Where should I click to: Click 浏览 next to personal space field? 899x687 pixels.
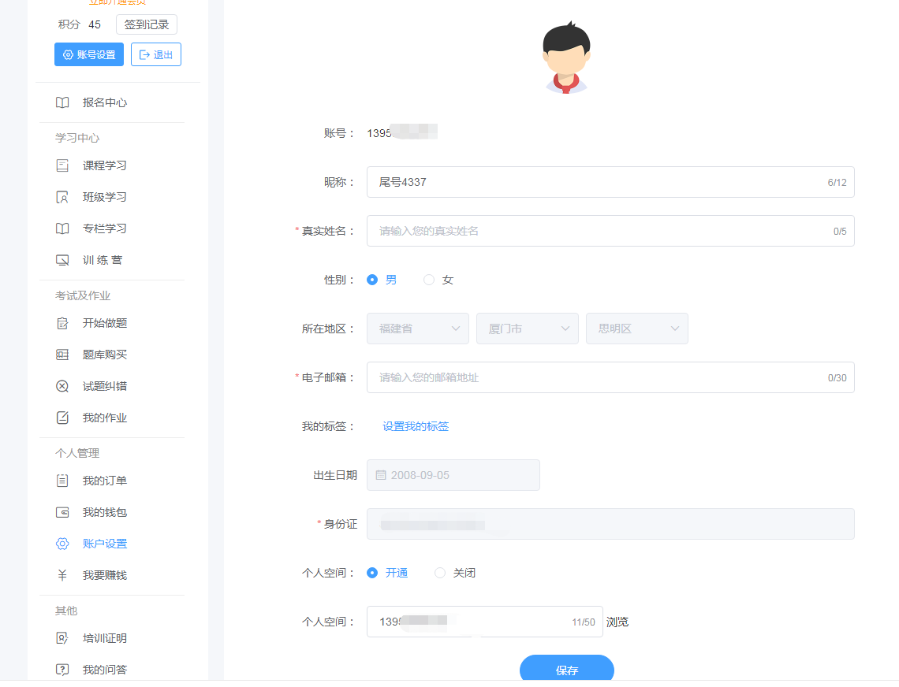click(x=617, y=622)
